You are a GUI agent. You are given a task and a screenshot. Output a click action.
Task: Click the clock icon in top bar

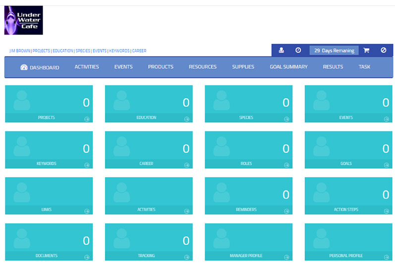(298, 50)
